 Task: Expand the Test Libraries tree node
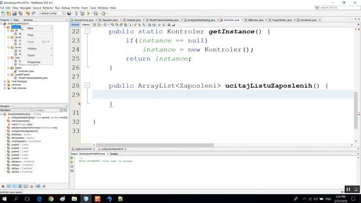[x=5, y=88]
